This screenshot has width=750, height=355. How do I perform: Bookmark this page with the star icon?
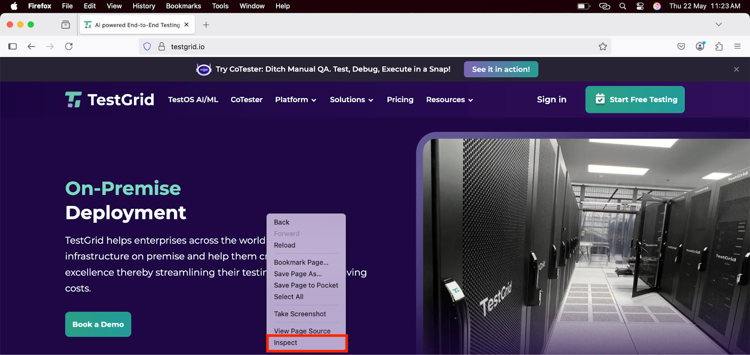(x=603, y=46)
